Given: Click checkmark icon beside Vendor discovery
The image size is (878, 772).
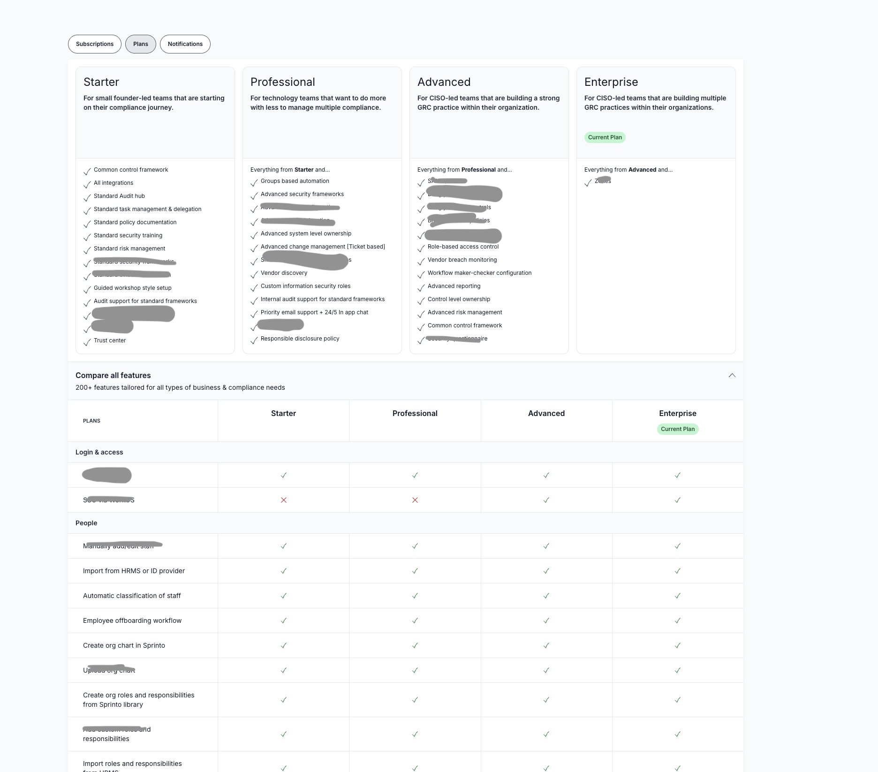Looking at the screenshot, I should [x=254, y=274].
